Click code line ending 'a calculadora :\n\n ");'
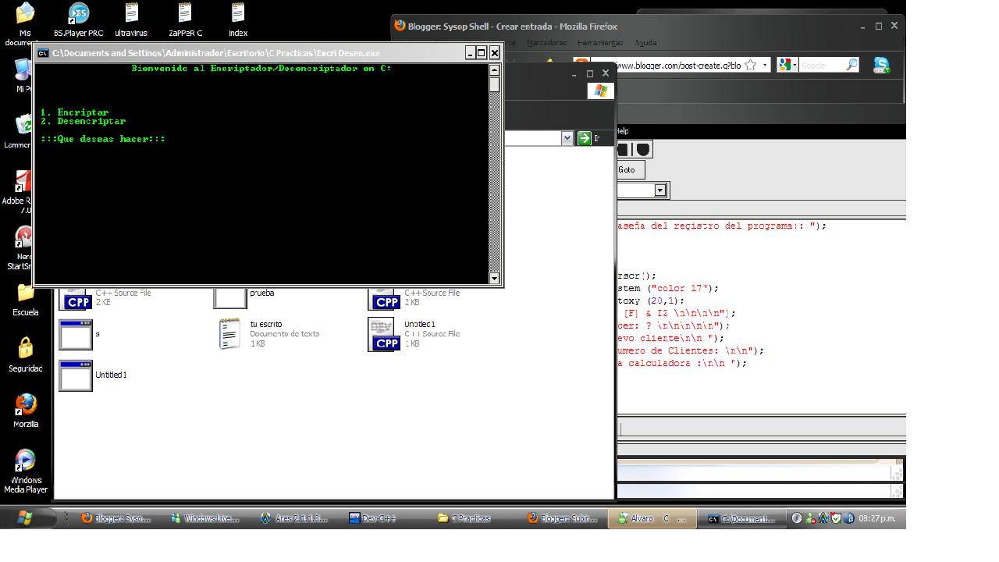The image size is (999, 562). click(682, 363)
